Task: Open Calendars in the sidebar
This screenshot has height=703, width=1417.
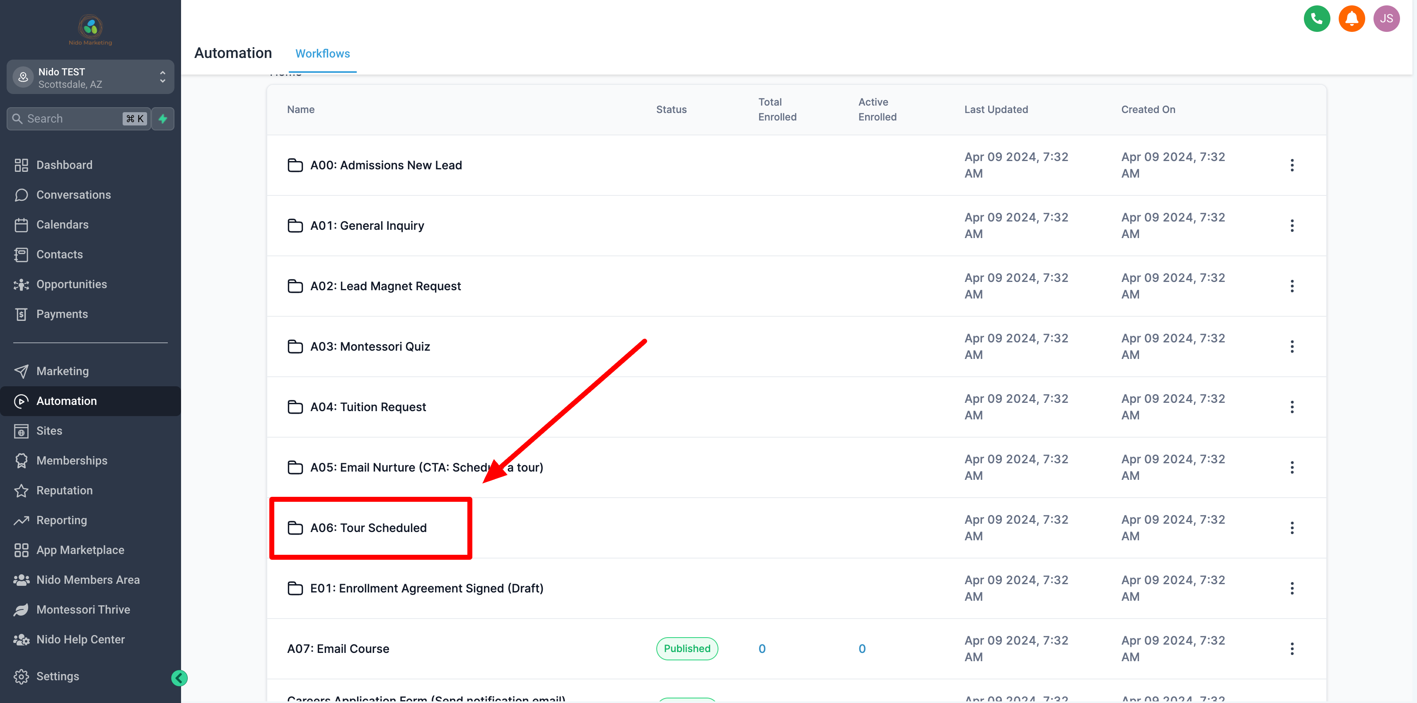Action: [x=90, y=224]
